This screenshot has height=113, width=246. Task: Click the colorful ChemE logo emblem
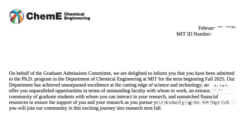[x=16, y=16]
